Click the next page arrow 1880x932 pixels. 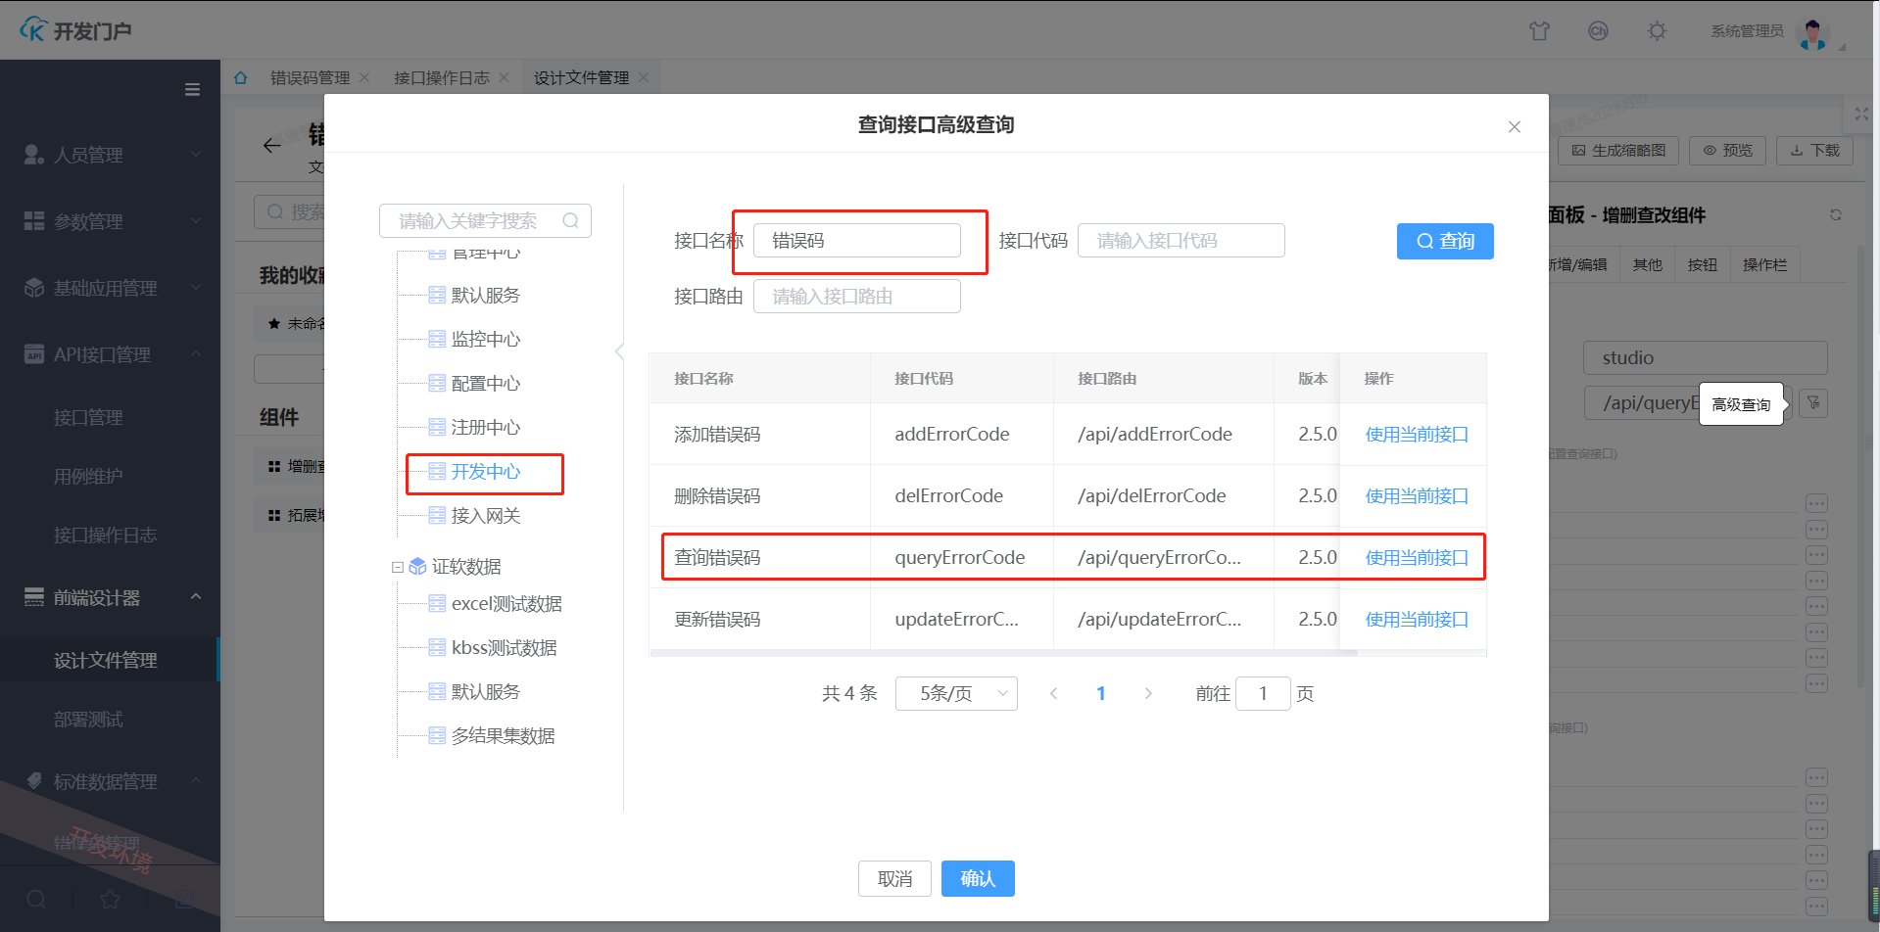point(1148,693)
